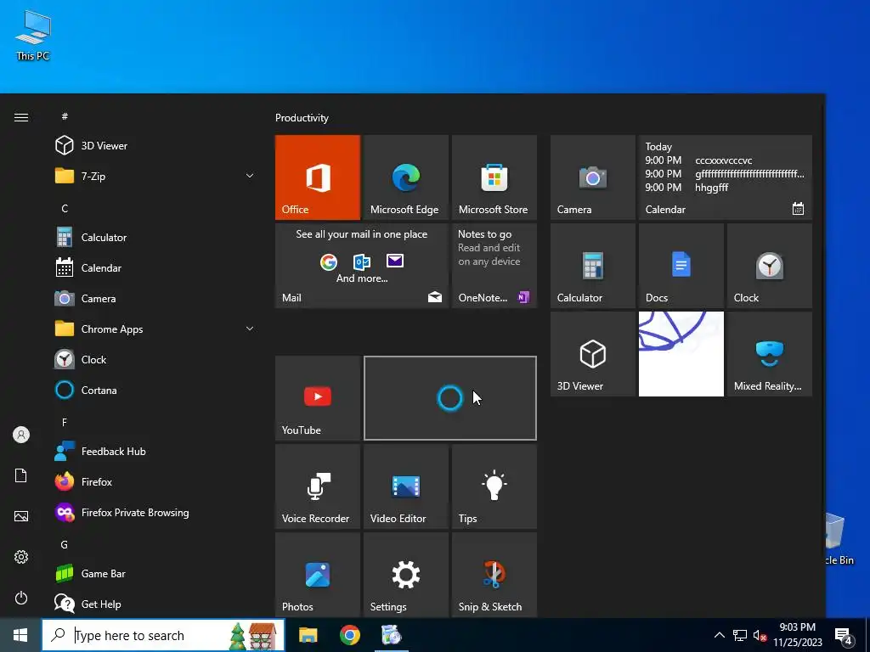Open the Microsoft Store tile
Image resolution: width=870 pixels, height=652 pixels.
pos(494,177)
